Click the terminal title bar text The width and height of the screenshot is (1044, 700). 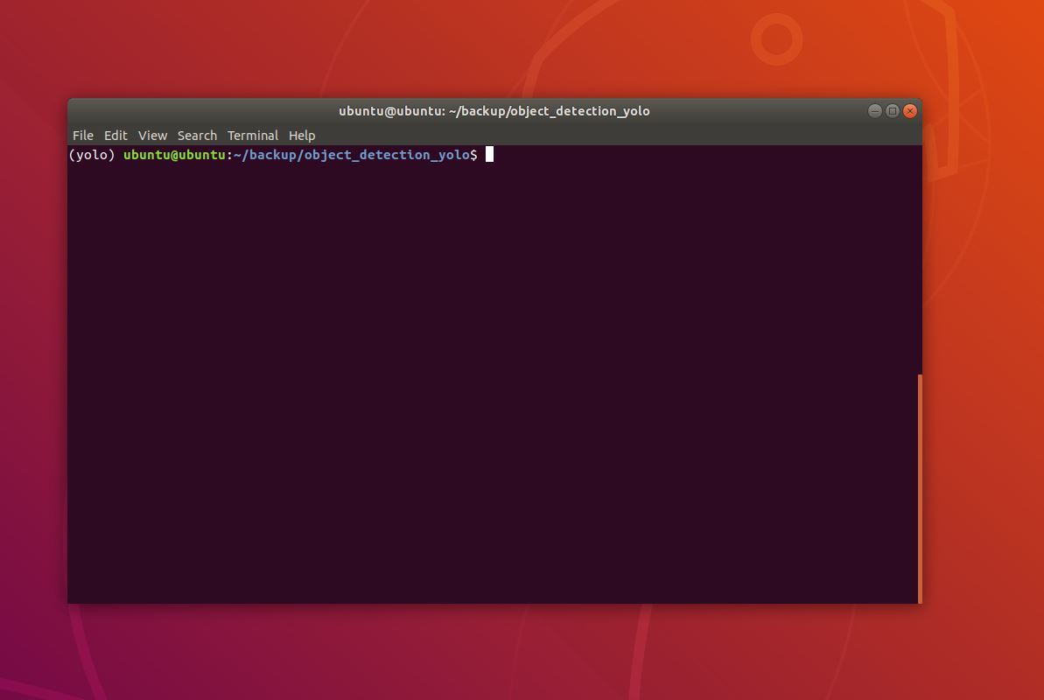[494, 111]
